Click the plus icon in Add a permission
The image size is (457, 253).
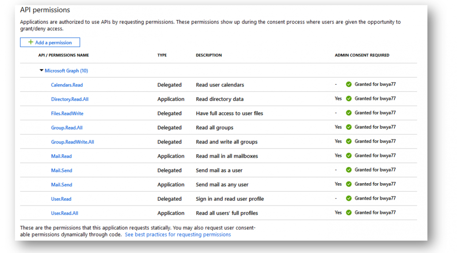pyautogui.click(x=31, y=42)
